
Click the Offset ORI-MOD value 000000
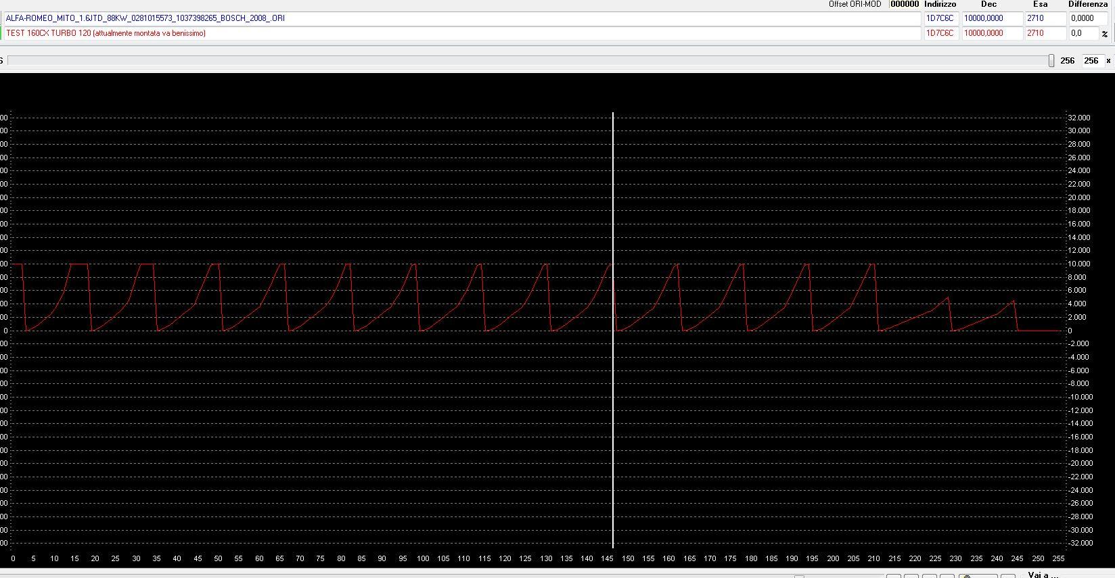[x=904, y=4]
